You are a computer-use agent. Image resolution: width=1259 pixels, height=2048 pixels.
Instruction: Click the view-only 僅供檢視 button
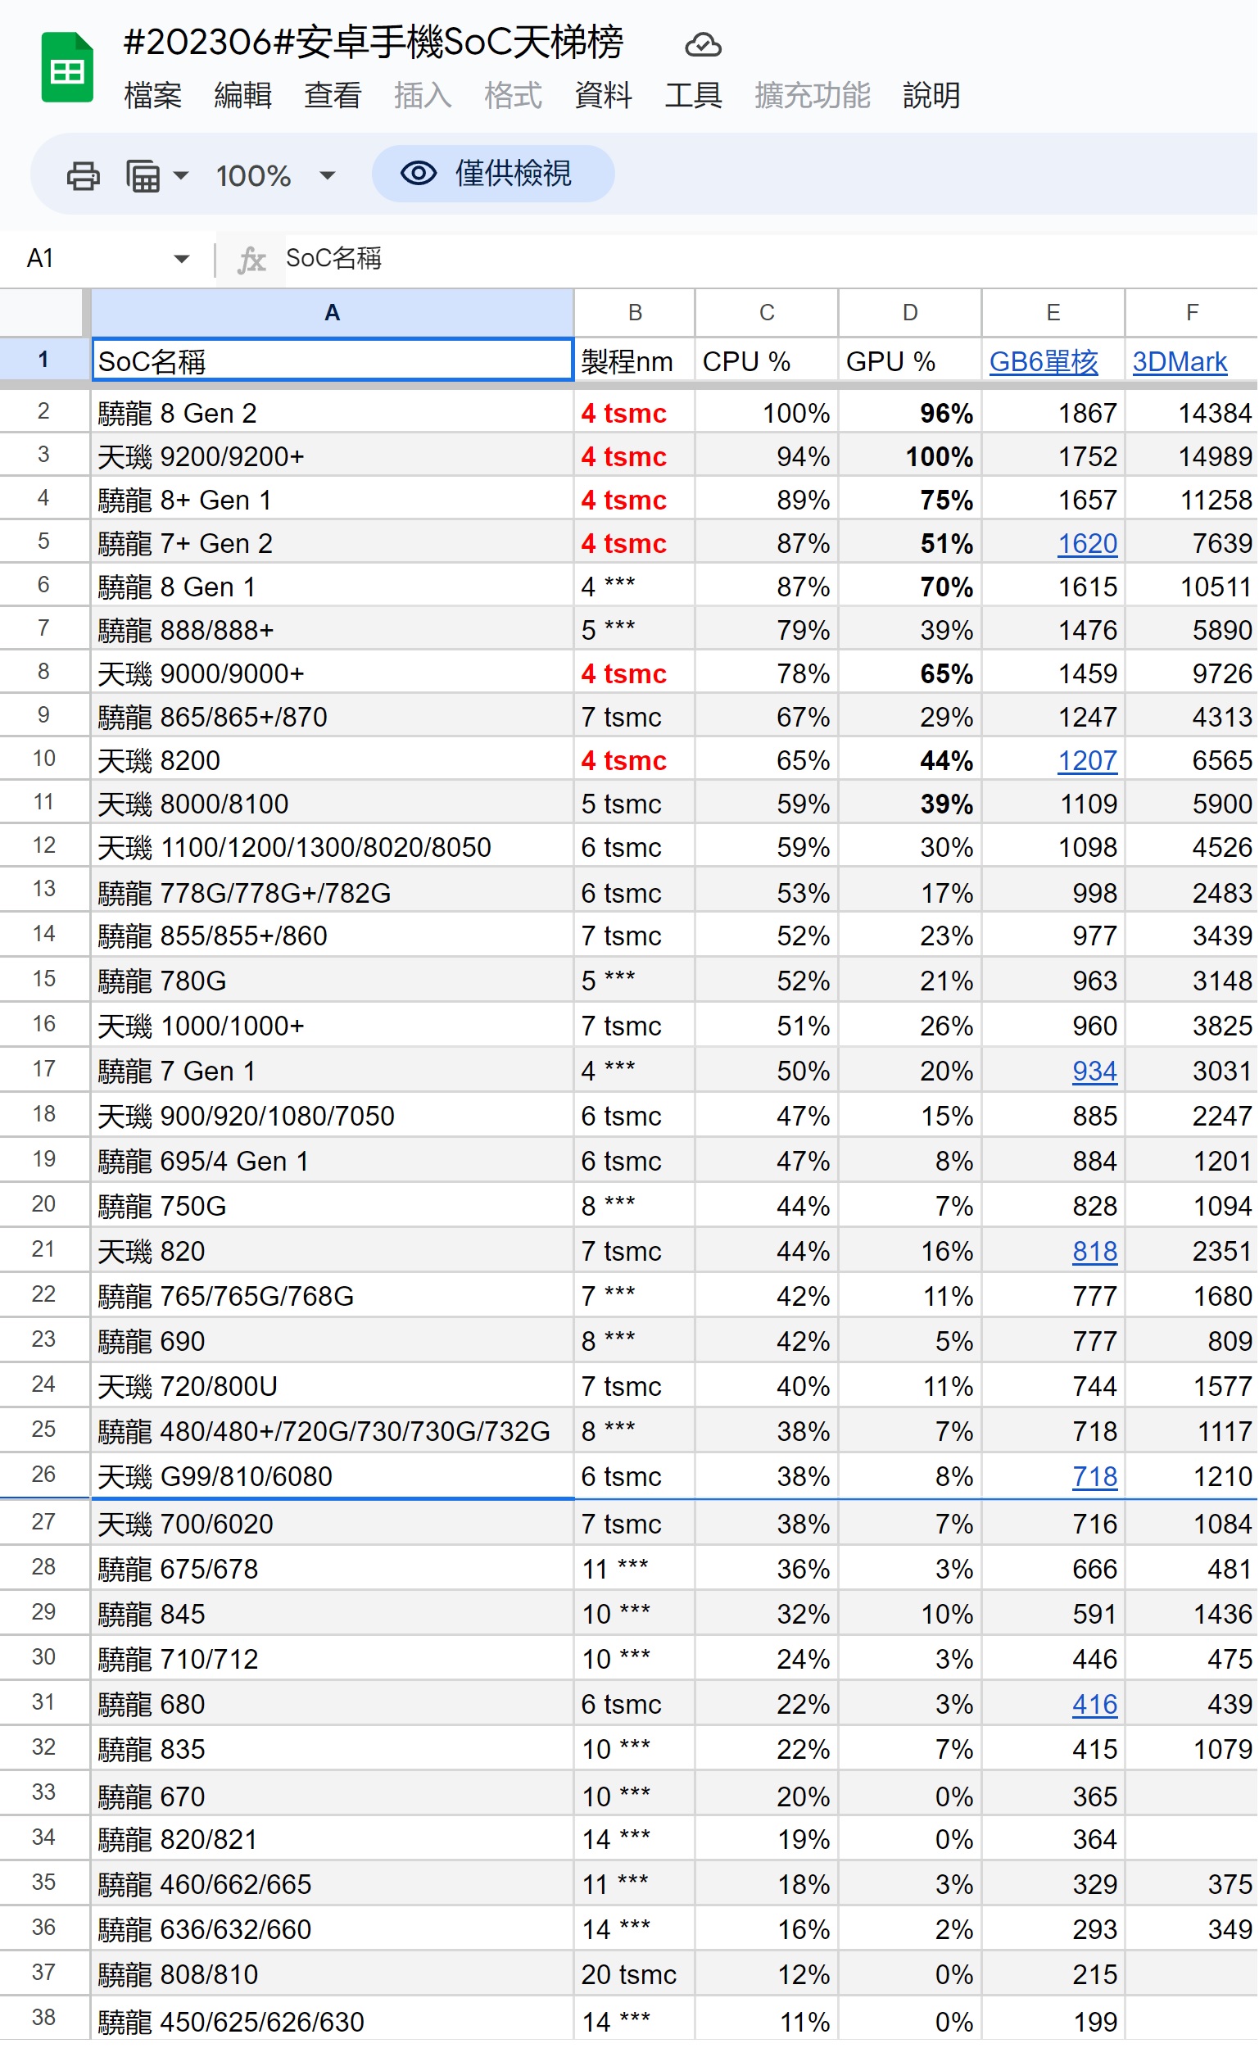(x=493, y=174)
